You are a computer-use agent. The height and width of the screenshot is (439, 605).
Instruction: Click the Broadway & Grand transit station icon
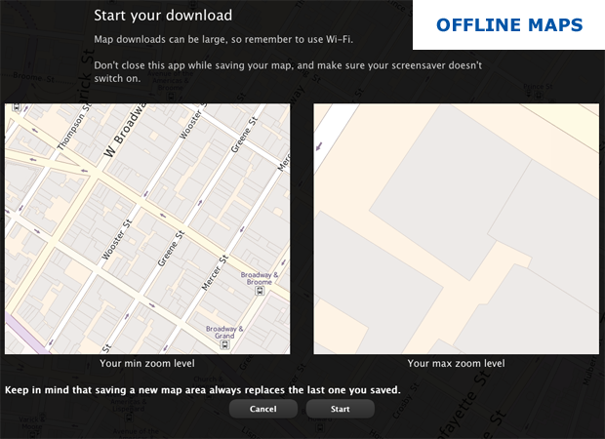(x=225, y=344)
